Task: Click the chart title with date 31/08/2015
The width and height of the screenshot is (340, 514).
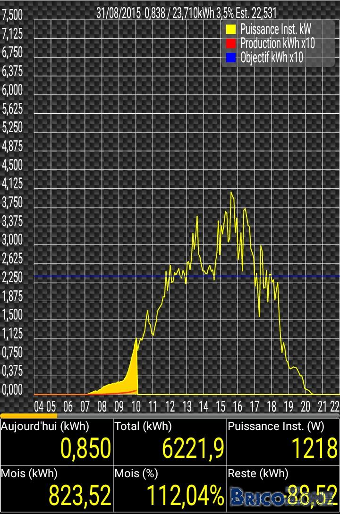Action: click(186, 13)
